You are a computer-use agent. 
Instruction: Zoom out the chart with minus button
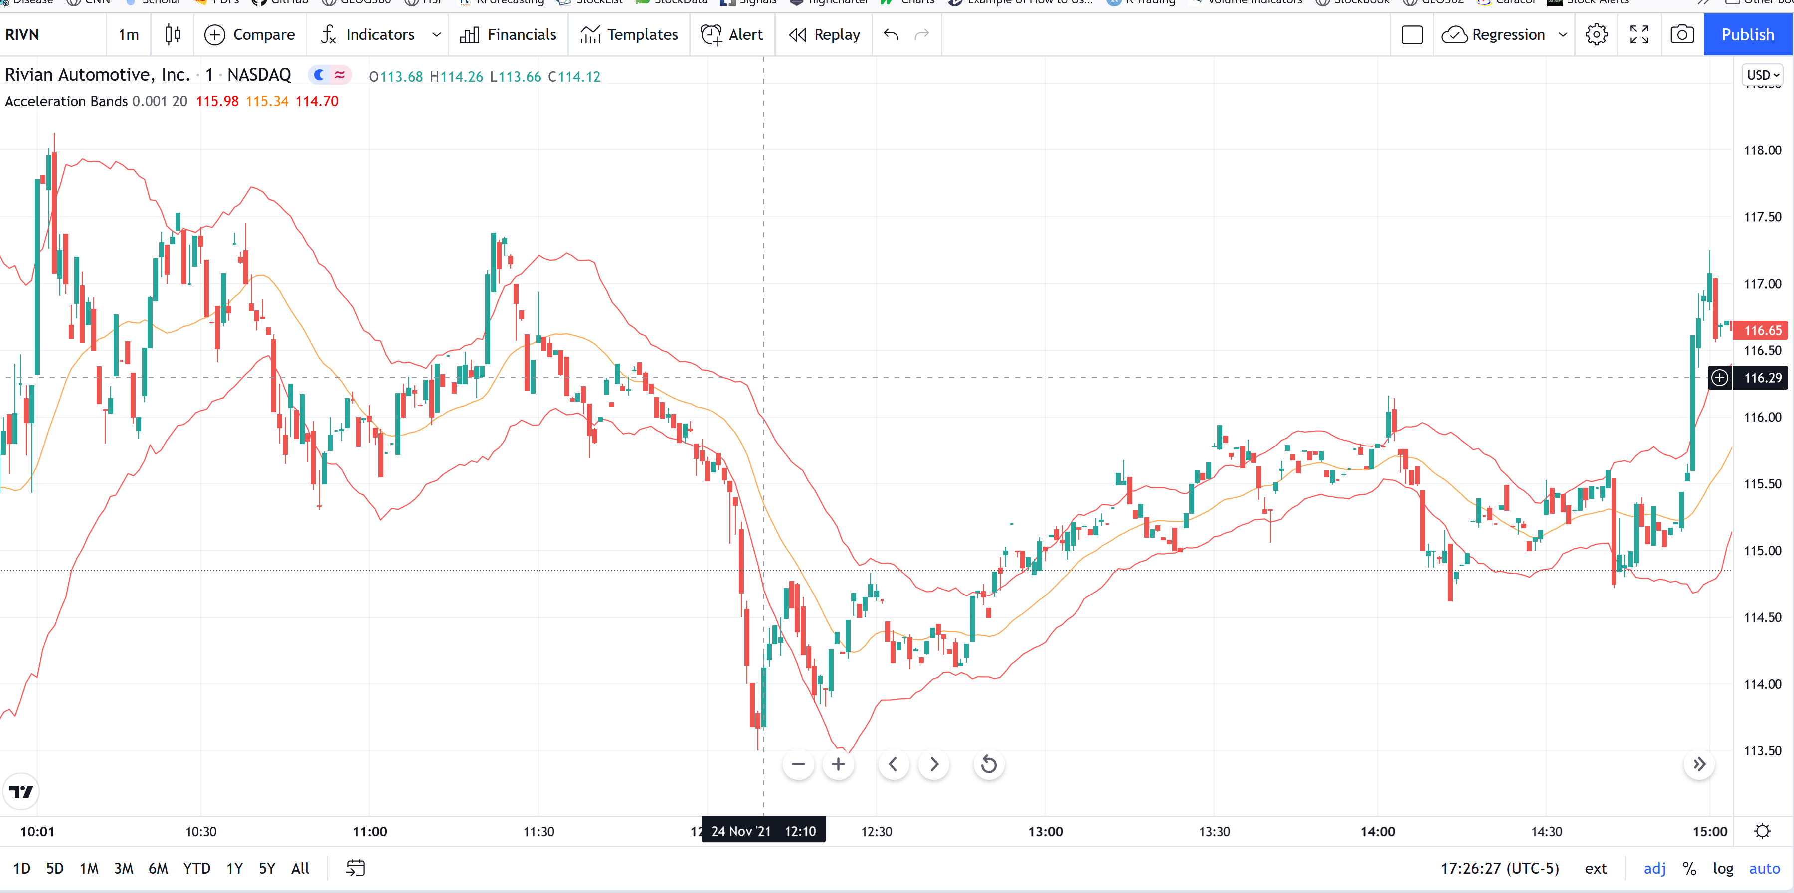click(x=798, y=764)
